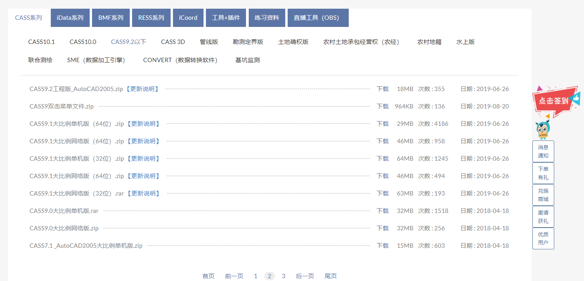The height and width of the screenshot is (281, 584).
Task: Choose the 土地确权版 sub-category
Action: 293,42
